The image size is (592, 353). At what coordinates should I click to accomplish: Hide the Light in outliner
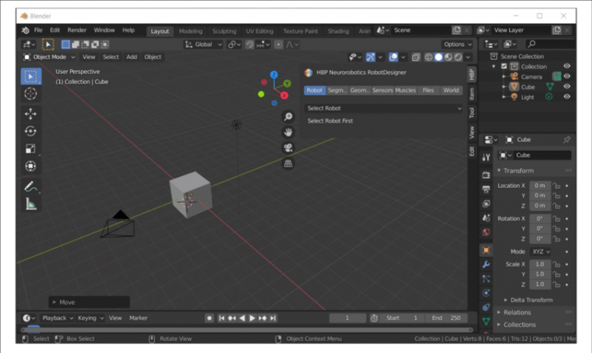[567, 97]
